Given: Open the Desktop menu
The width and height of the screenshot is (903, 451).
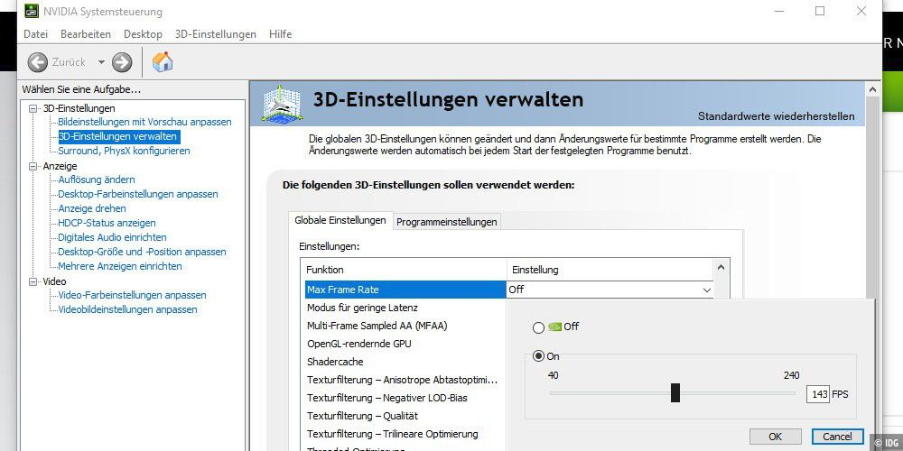Looking at the screenshot, I should (x=143, y=34).
